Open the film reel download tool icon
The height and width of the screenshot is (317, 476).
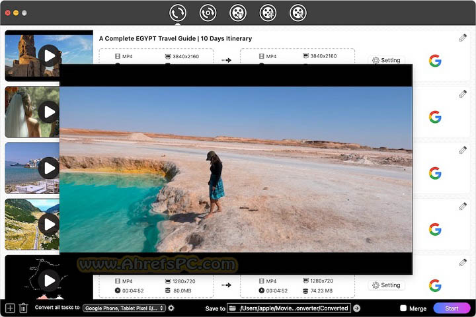tap(238, 13)
